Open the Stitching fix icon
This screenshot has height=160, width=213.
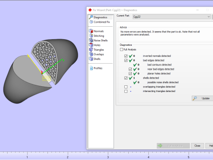point(91,36)
